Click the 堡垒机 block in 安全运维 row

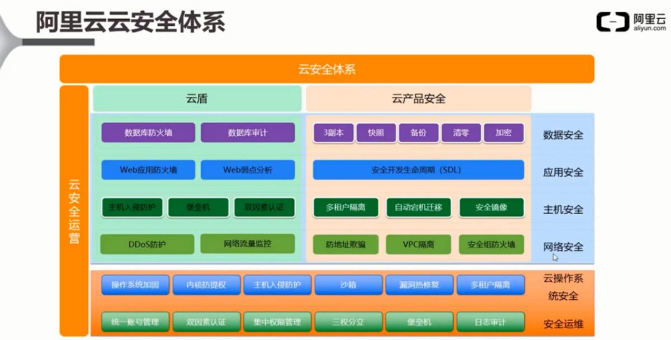(x=418, y=322)
